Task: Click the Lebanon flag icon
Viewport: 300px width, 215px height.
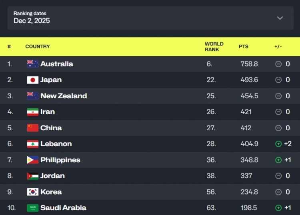Action: (x=33, y=144)
